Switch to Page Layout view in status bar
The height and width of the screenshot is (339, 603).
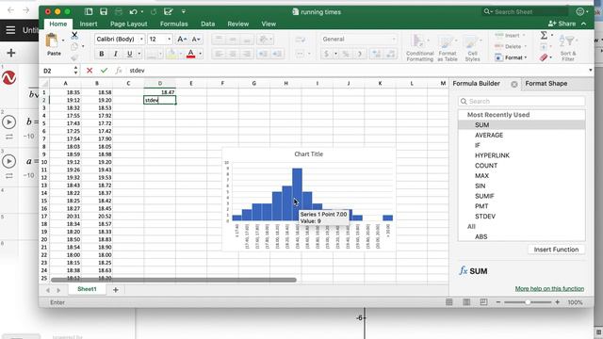[466, 302]
